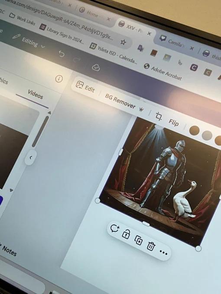
Task: Select the gray color swatch
Action: [x=207, y=135]
